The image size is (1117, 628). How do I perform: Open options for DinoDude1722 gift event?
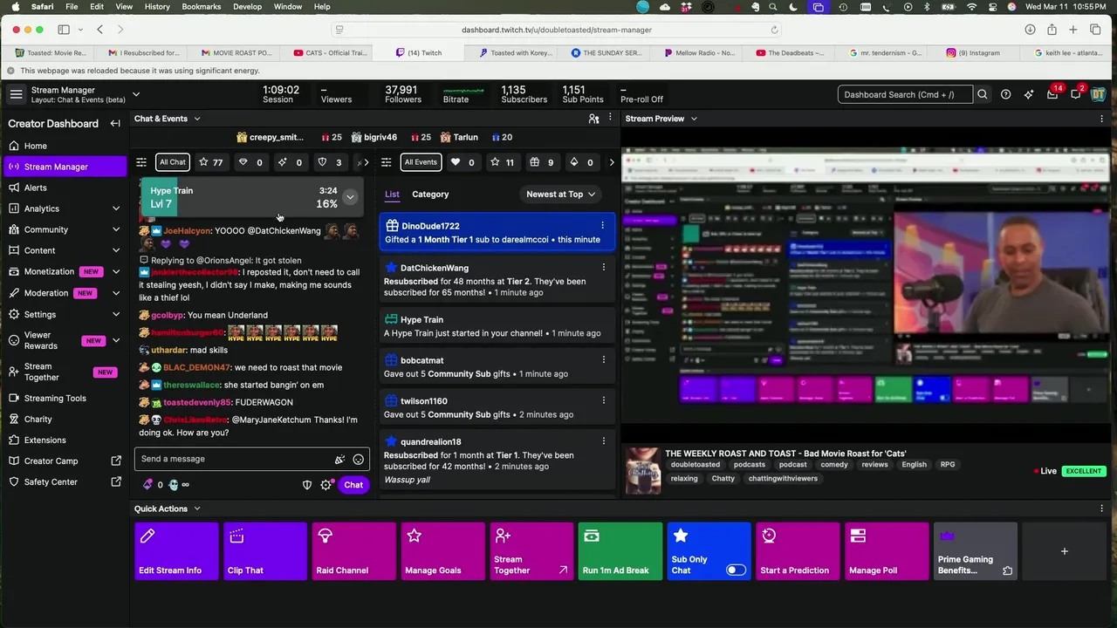coord(602,226)
